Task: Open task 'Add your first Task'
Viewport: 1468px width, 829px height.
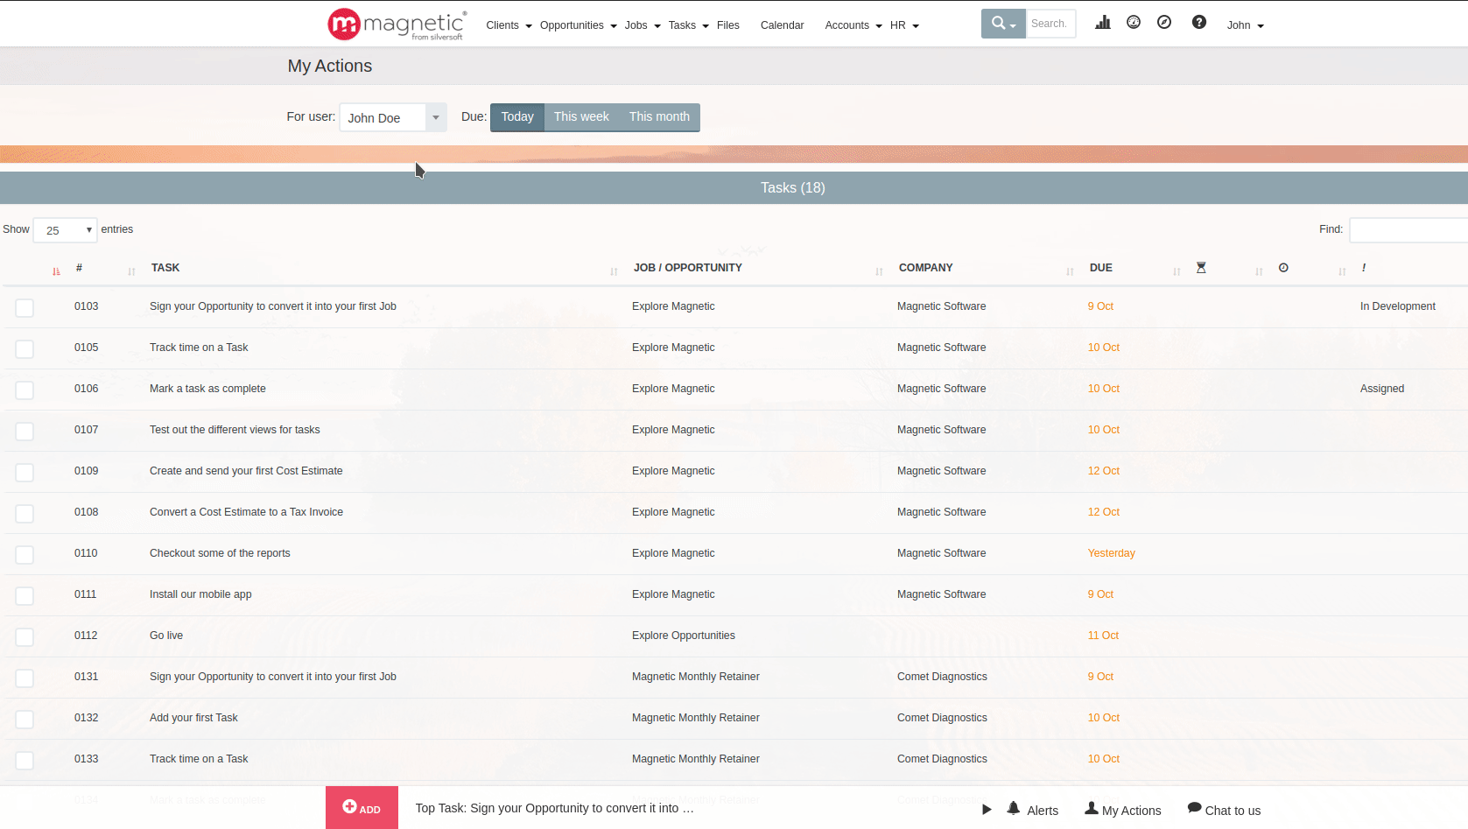Action: [193, 718]
